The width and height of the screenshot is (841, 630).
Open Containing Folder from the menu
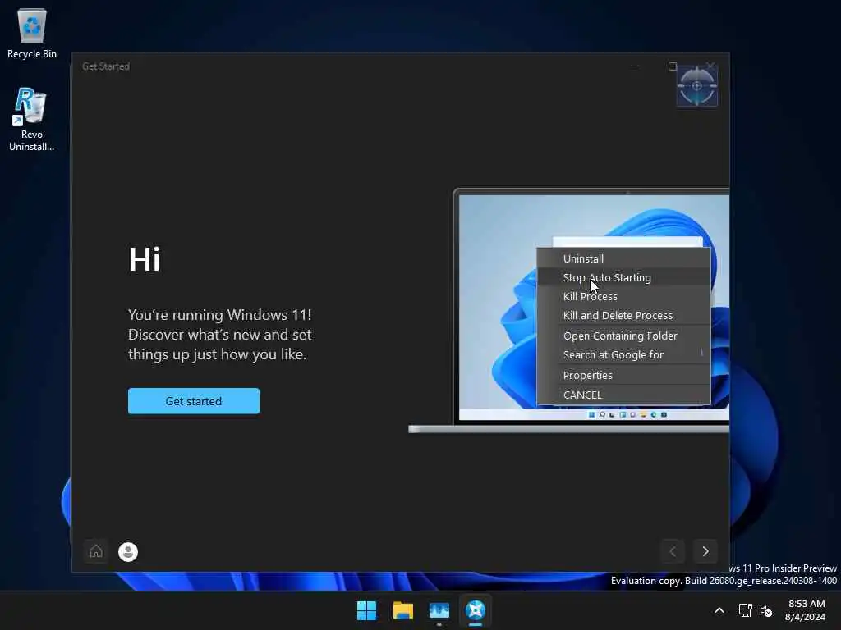pos(623,336)
